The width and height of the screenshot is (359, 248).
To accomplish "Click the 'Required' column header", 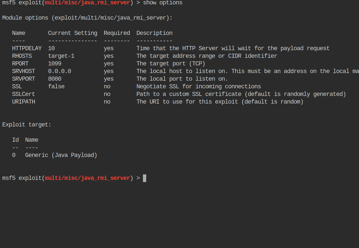I will (x=117, y=33).
